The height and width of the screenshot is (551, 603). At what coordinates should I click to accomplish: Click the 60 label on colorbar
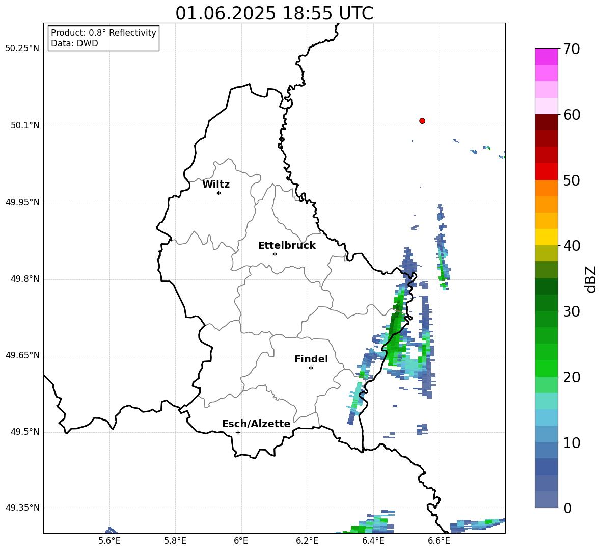point(571,115)
